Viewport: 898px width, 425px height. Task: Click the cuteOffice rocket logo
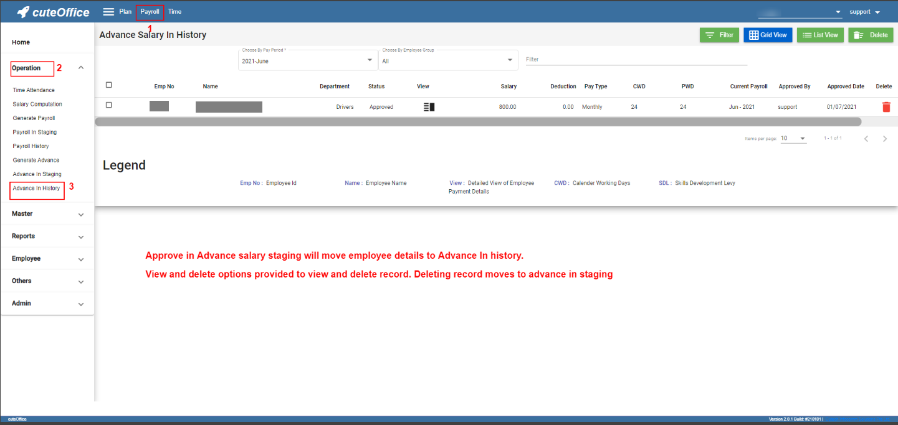(x=24, y=12)
